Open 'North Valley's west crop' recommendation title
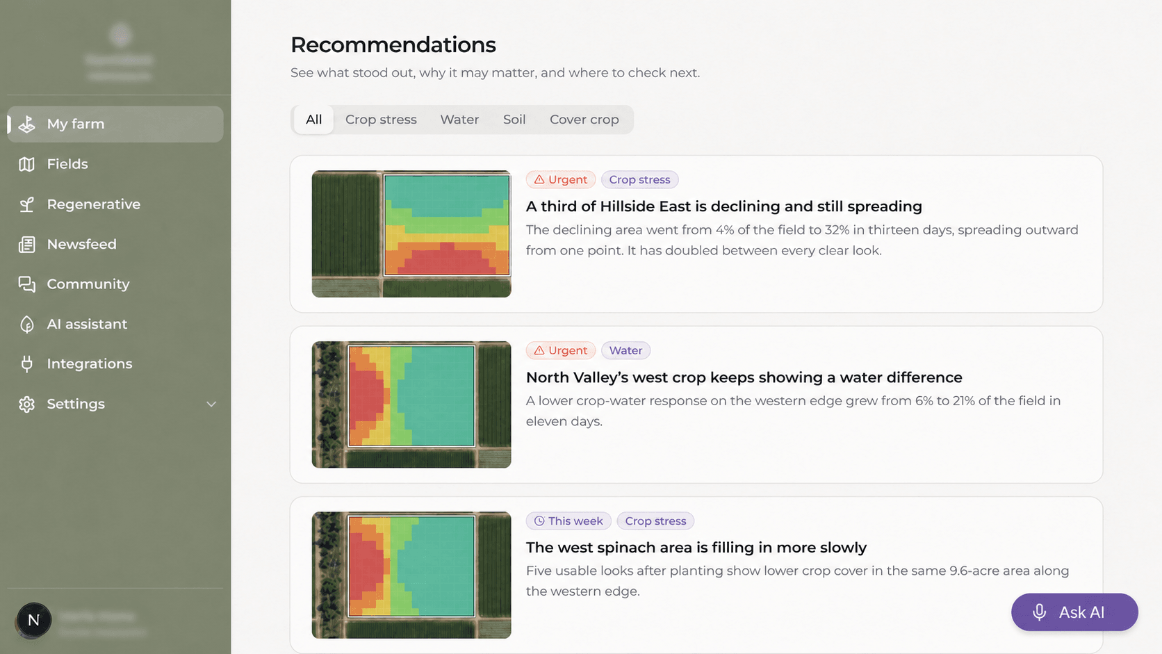Viewport: 1162px width, 654px height. point(744,377)
